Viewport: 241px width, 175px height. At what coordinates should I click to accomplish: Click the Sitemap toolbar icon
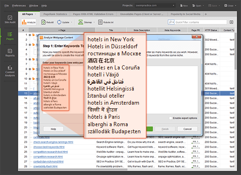(x=80, y=22)
